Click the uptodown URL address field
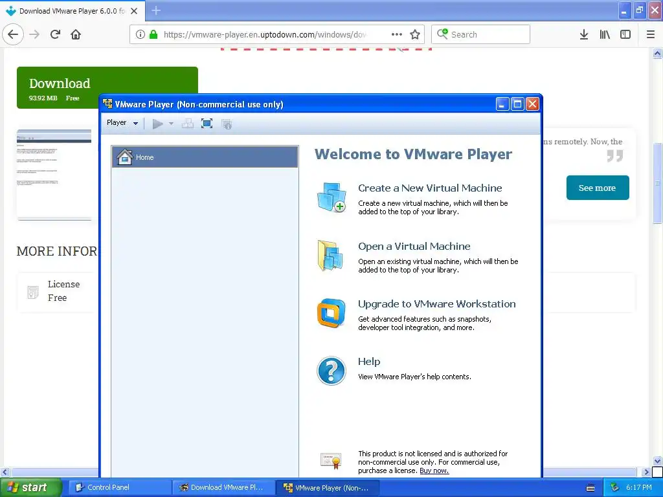 tap(265, 34)
